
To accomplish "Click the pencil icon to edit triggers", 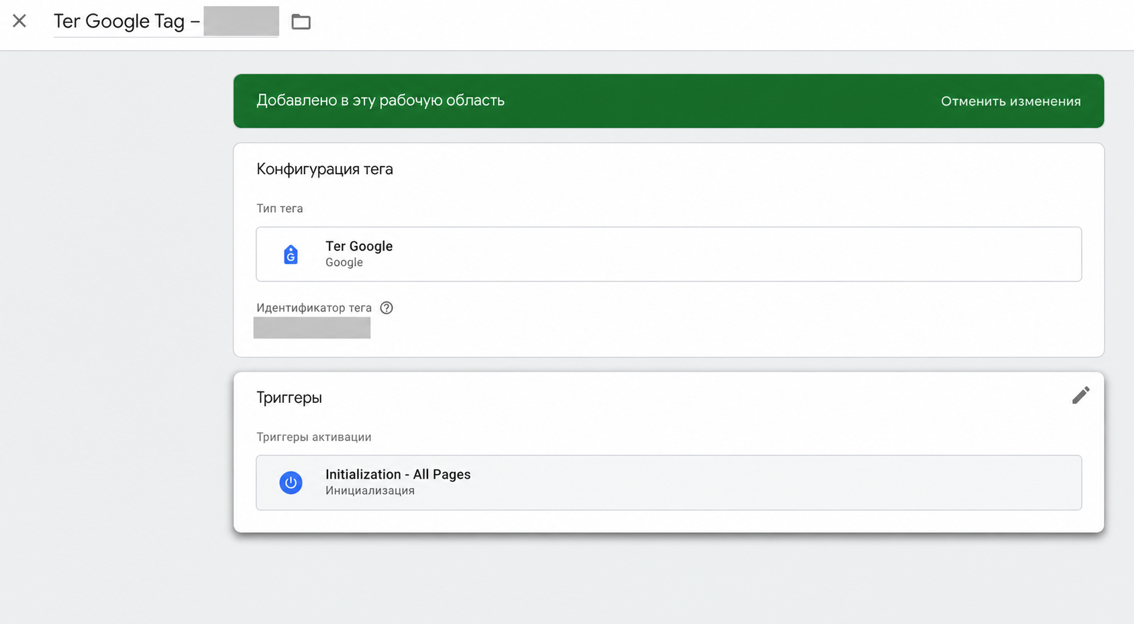I will pyautogui.click(x=1080, y=395).
